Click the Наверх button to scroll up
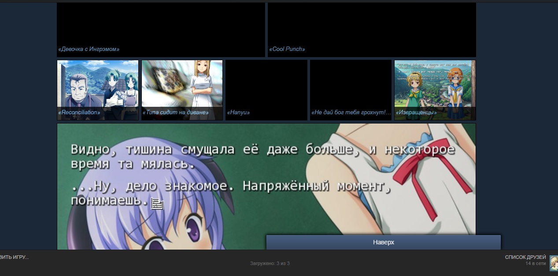 (x=383, y=243)
